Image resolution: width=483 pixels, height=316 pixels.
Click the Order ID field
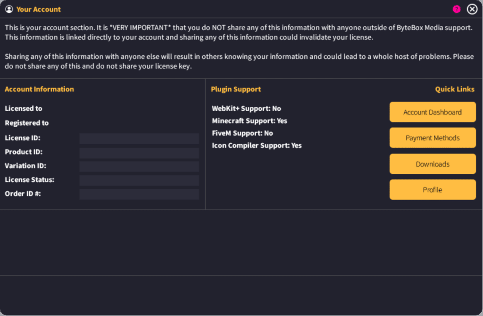point(139,194)
